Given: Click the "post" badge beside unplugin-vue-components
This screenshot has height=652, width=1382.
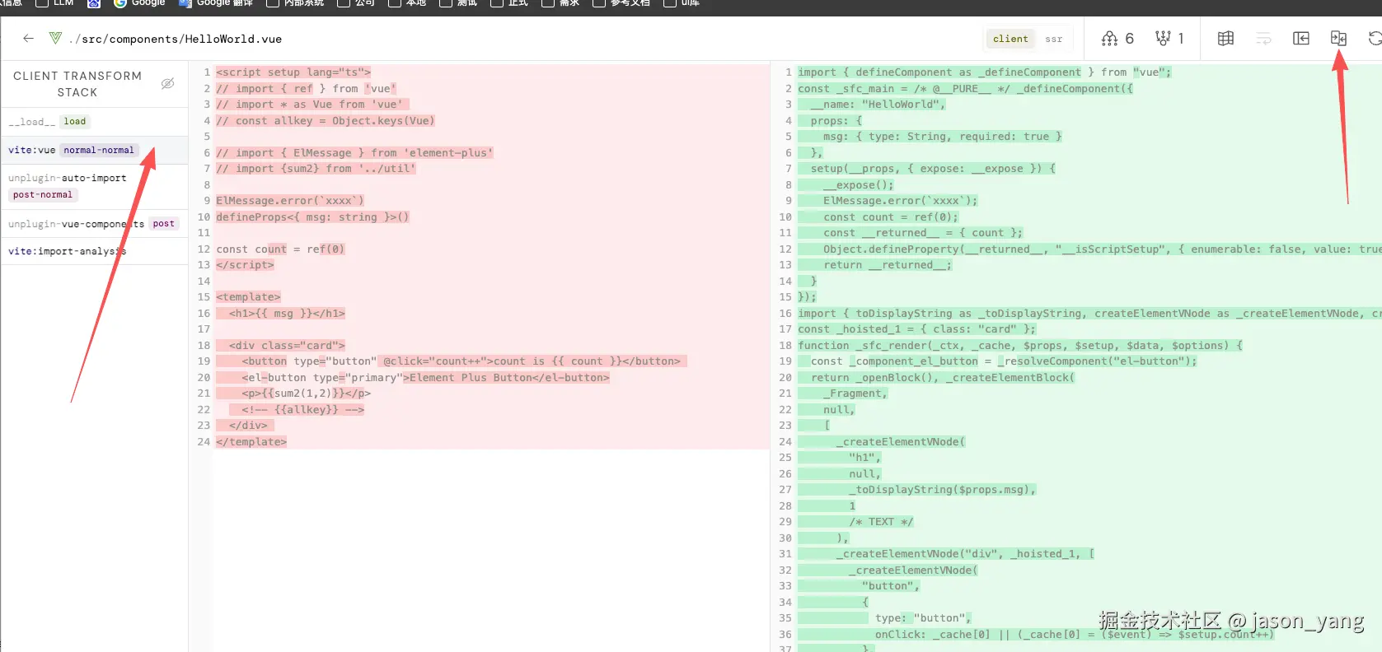Looking at the screenshot, I should (163, 224).
